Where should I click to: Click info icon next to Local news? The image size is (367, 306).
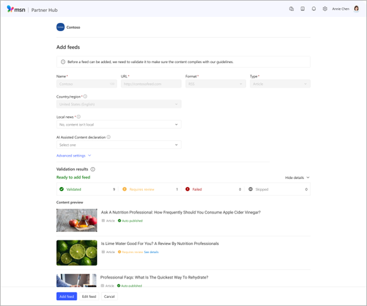pos(79,117)
